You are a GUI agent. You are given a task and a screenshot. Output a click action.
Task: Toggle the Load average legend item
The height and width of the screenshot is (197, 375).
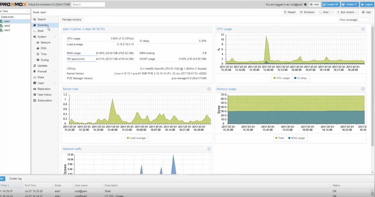coord(137,138)
